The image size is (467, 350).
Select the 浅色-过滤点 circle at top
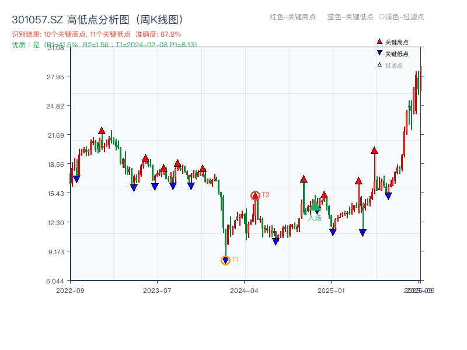point(381,17)
